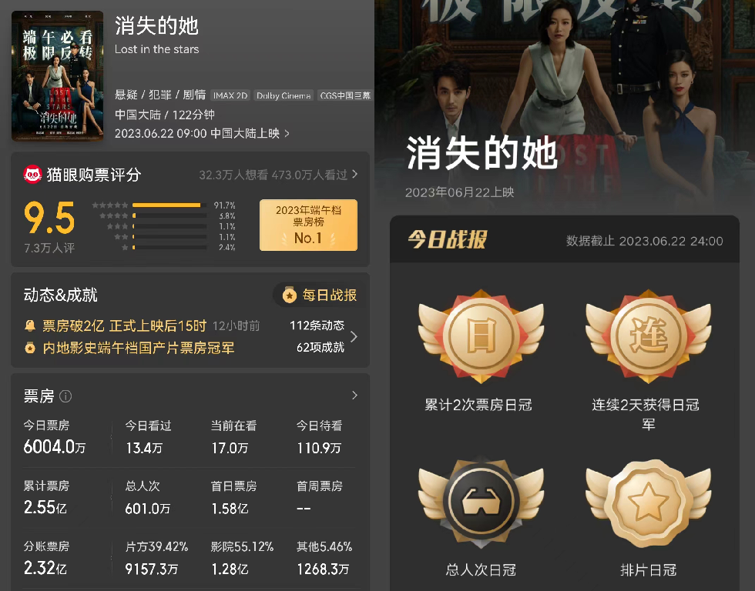The height and width of the screenshot is (591, 755).
Task: Open the 消失的她 movie poster thumbnail
Action: [57, 75]
